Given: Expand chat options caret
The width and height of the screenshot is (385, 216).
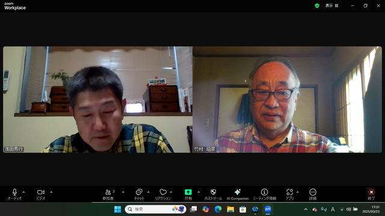Looking at the screenshot, I should tap(149, 192).
